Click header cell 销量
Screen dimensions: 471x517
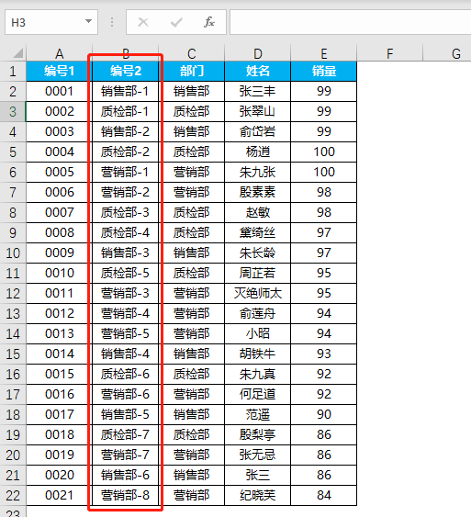click(324, 72)
